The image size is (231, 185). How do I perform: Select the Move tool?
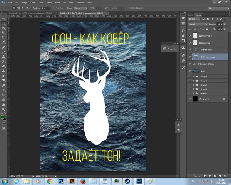coord(3,18)
